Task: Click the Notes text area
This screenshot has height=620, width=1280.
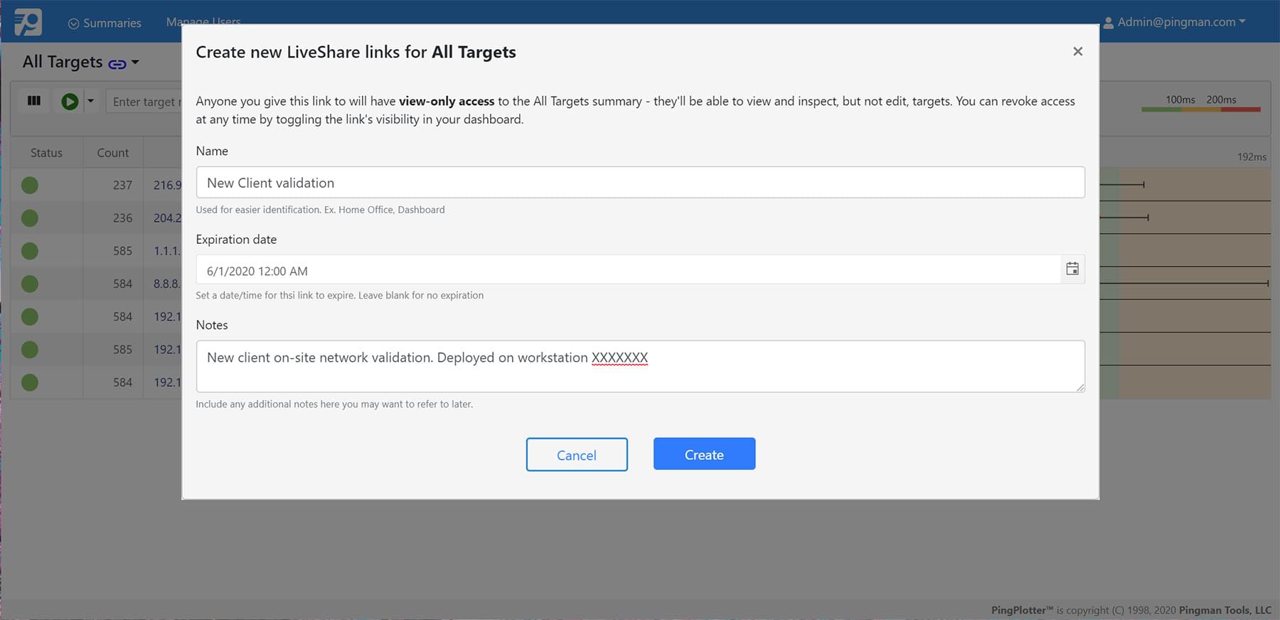Action: [640, 366]
